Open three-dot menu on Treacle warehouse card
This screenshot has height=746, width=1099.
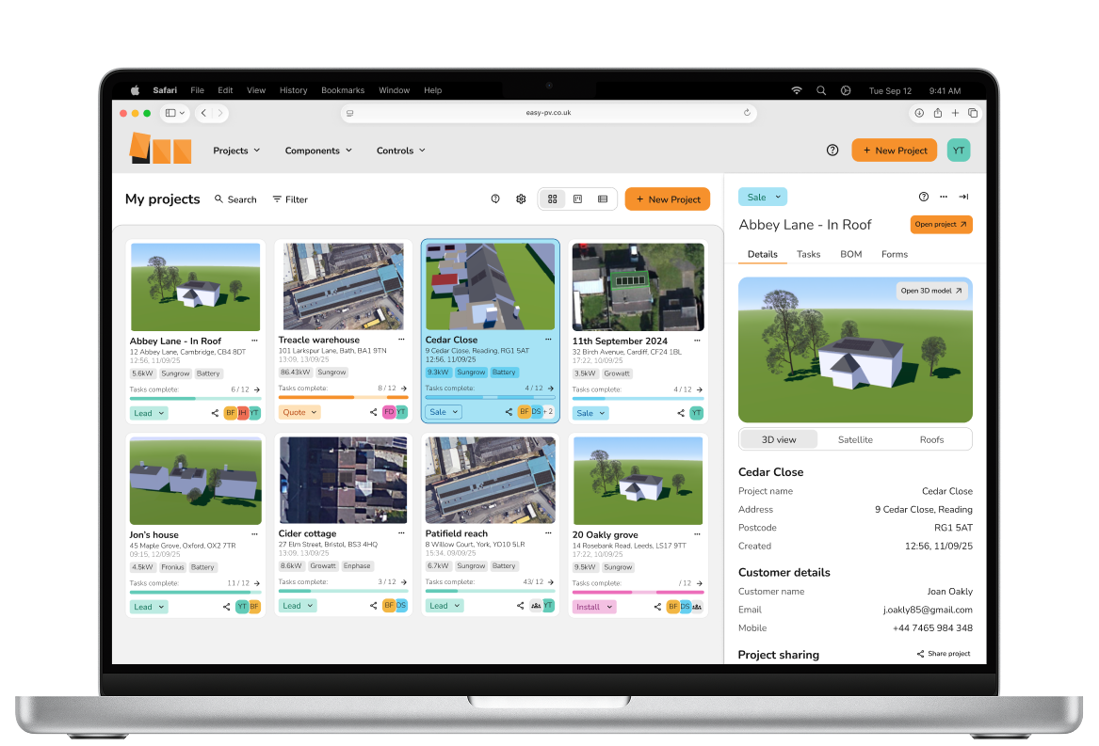401,340
